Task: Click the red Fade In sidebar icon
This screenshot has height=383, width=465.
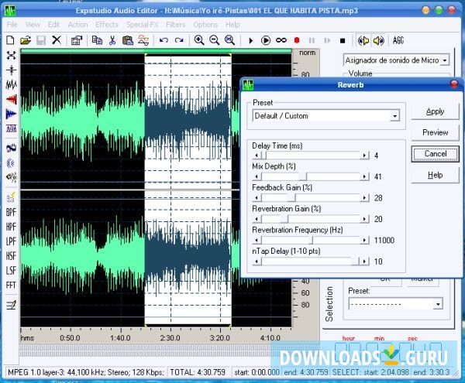Action: point(12,100)
